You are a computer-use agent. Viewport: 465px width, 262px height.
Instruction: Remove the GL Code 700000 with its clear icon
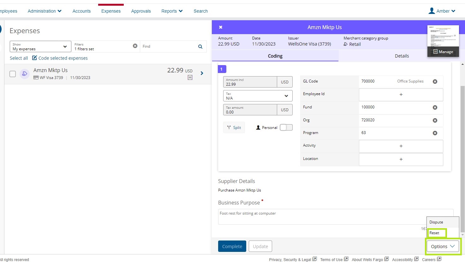(435, 81)
